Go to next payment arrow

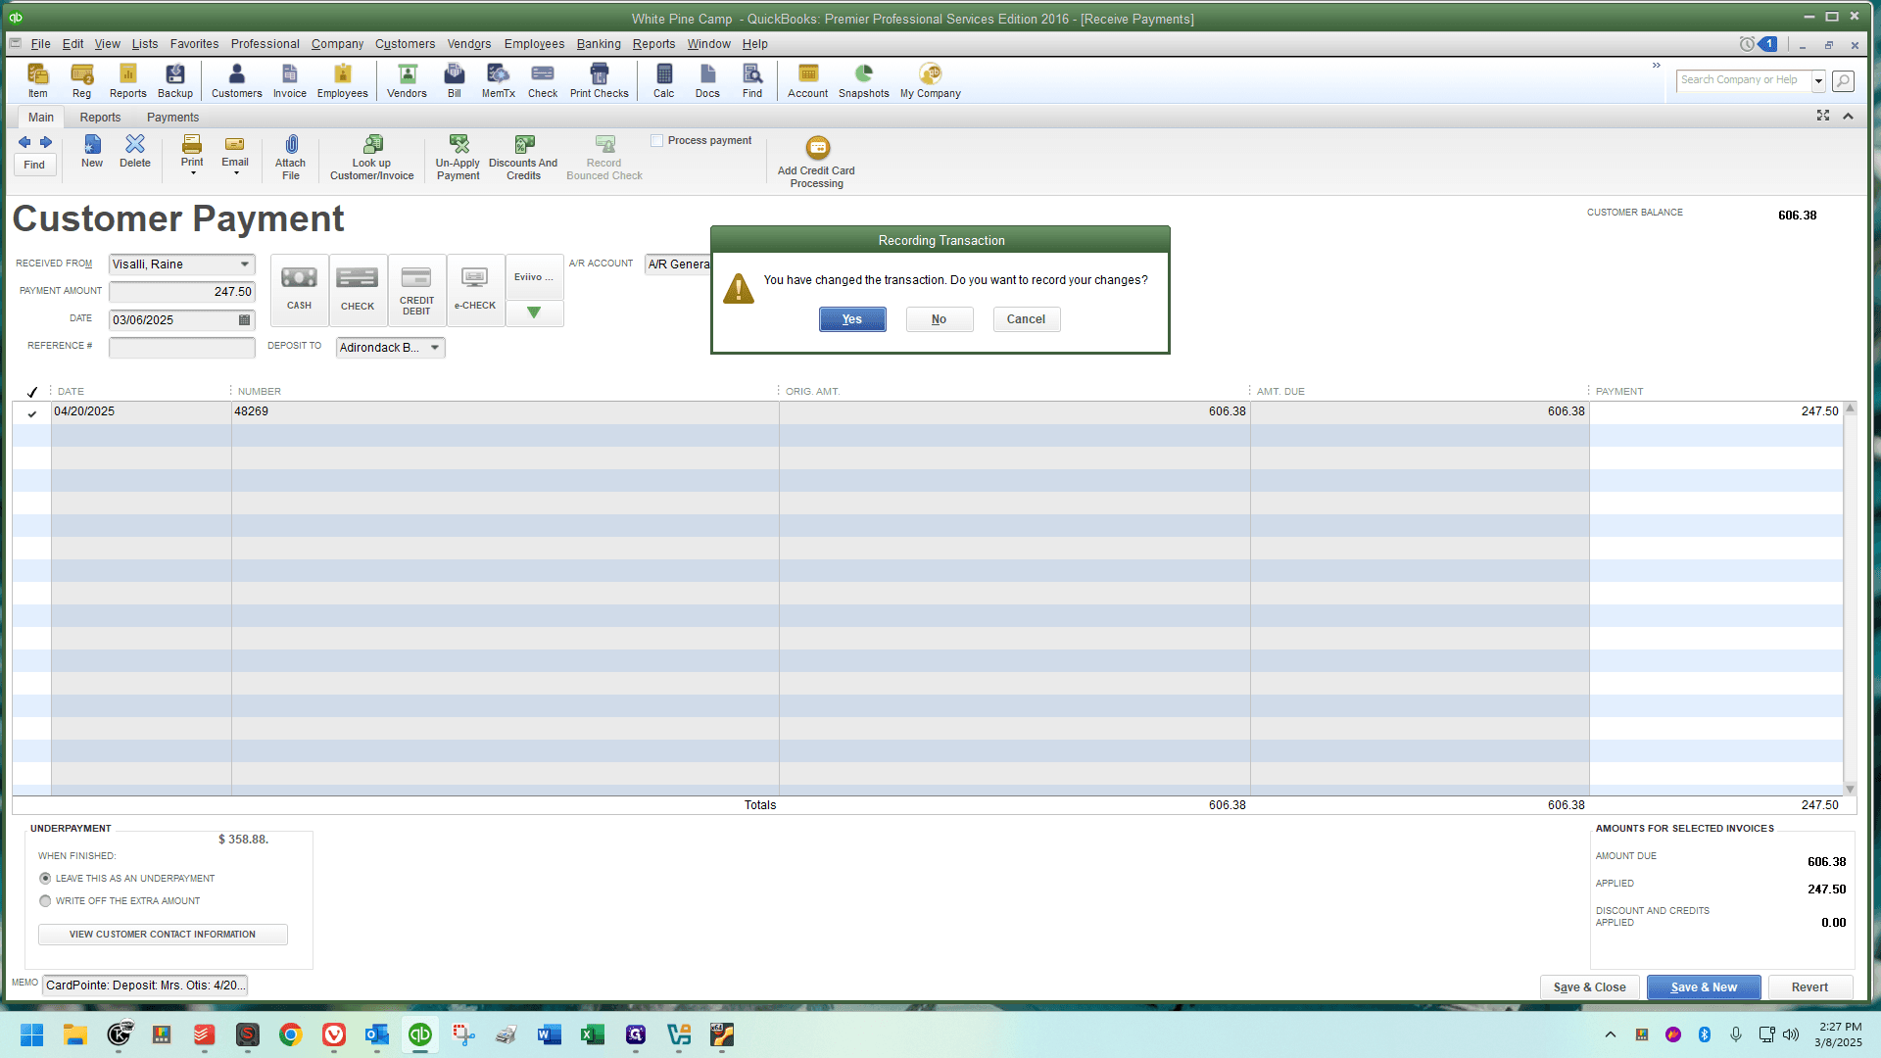[46, 142]
